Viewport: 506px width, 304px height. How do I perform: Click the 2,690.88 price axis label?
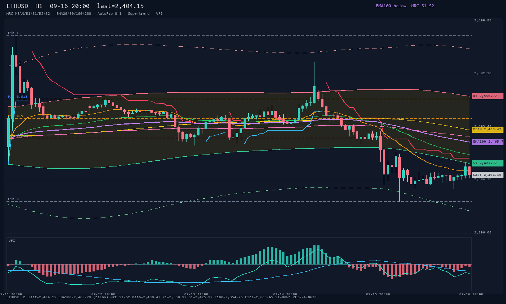pos(483,20)
